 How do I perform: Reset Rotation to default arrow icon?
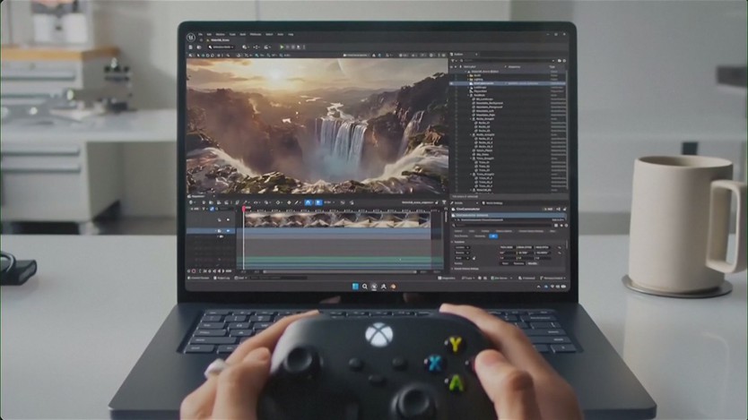(559, 253)
